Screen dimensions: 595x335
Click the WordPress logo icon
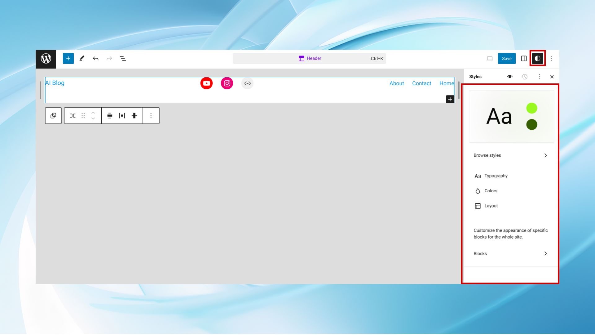(46, 59)
